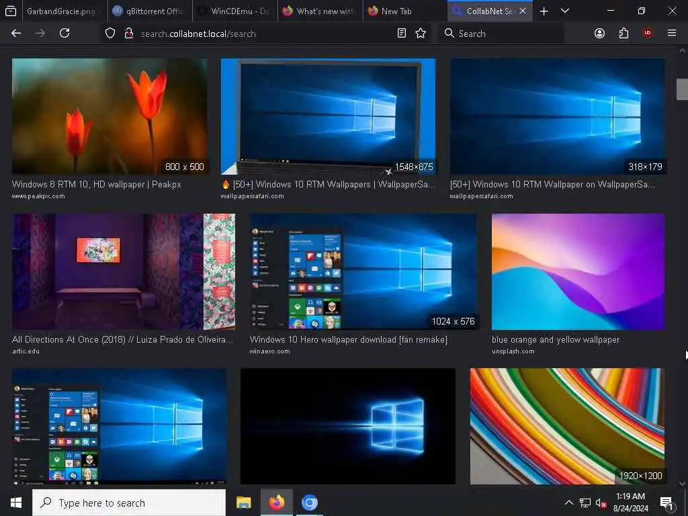Screen dimensions: 688x516
Task: Click the taskbar 'Type here to search' box
Action: [x=129, y=503]
